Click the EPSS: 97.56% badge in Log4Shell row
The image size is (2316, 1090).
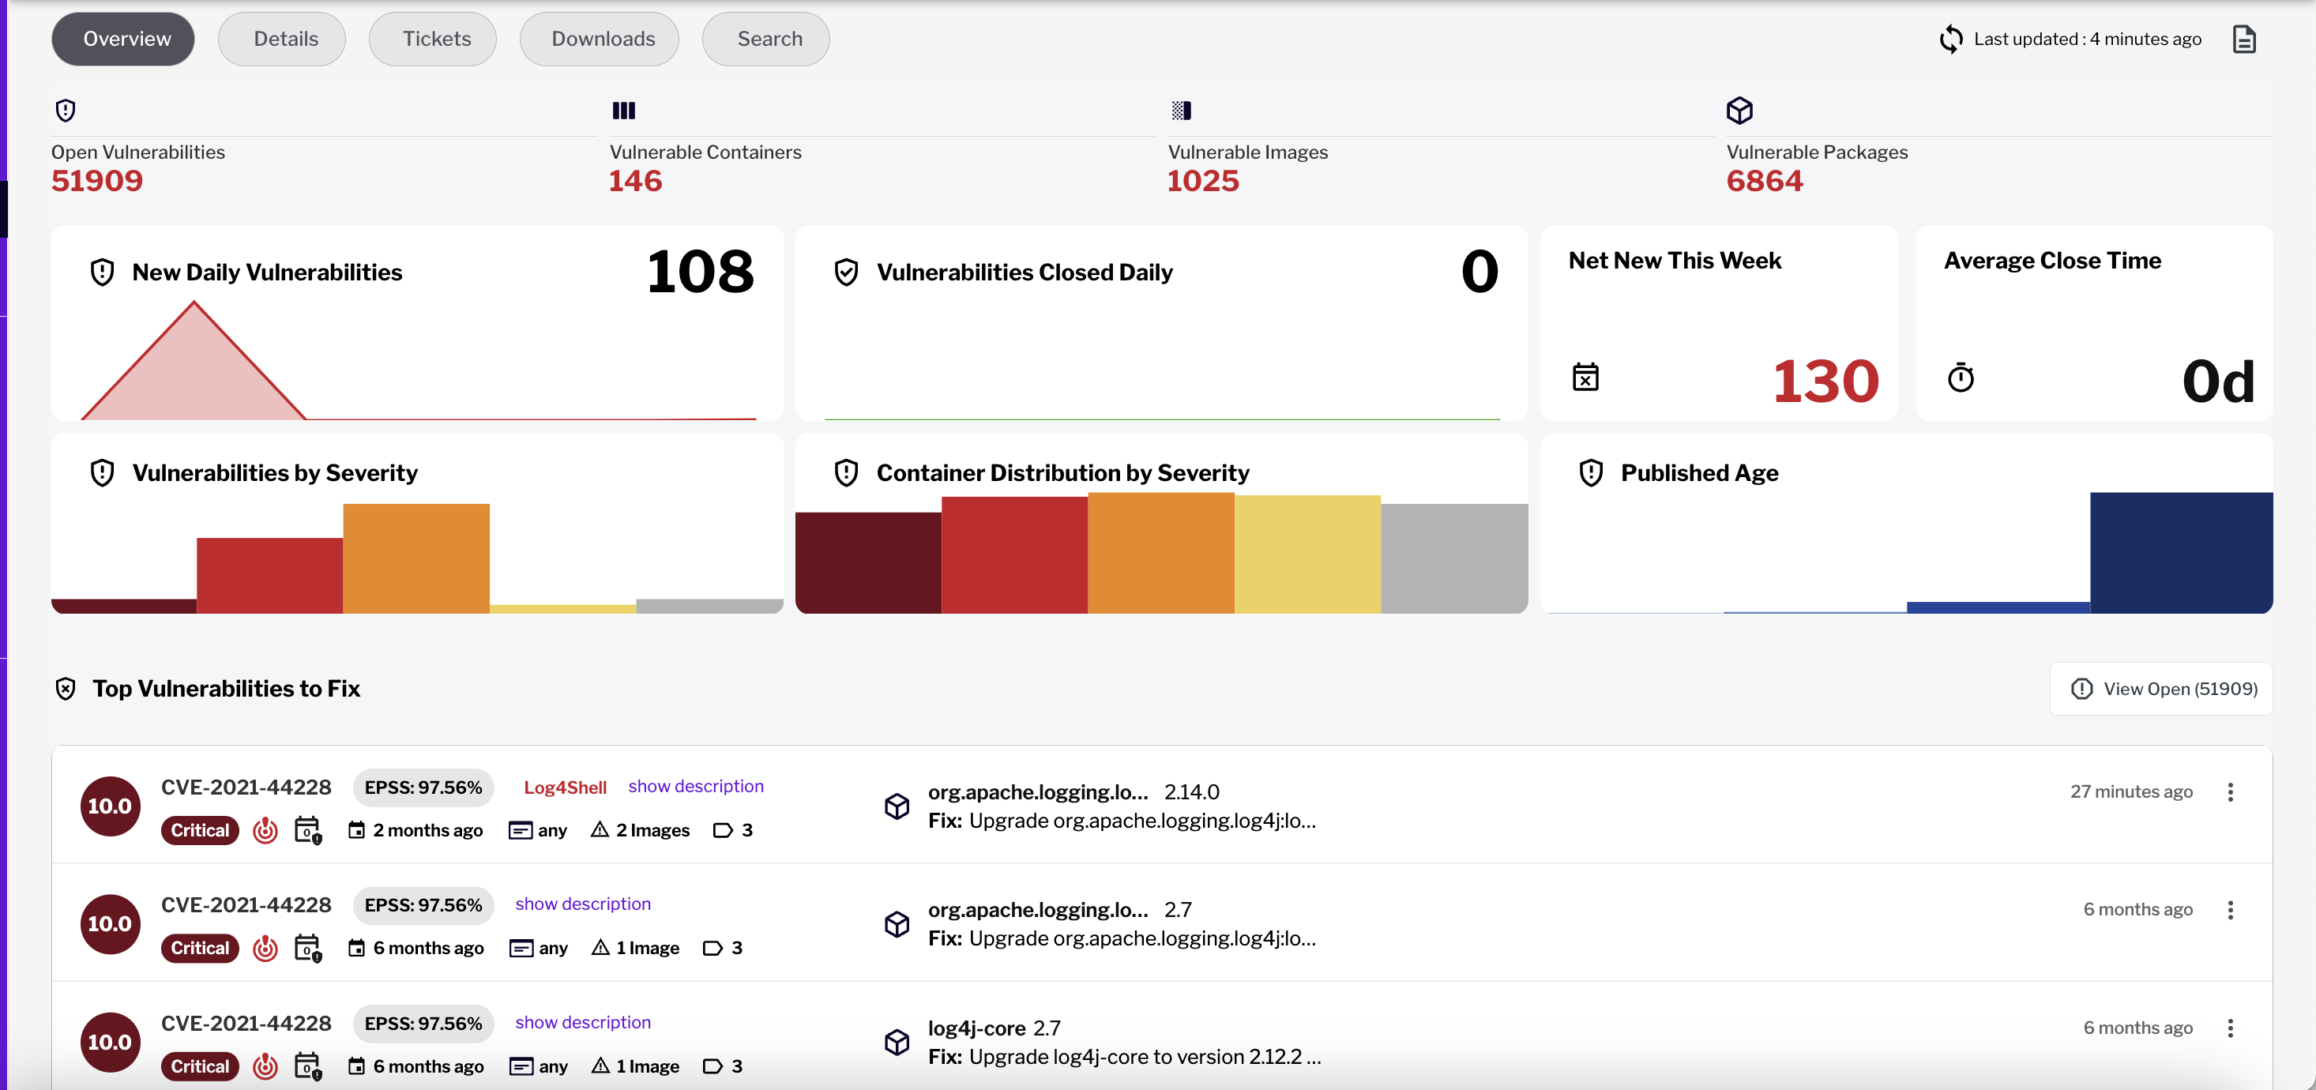423,787
